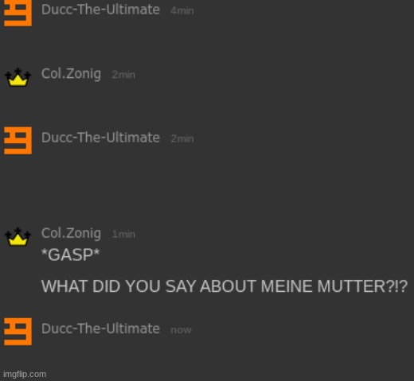Screen dimensions: 414x381
Task: Click the imgflip.com watermark
Action: tap(25, 374)
